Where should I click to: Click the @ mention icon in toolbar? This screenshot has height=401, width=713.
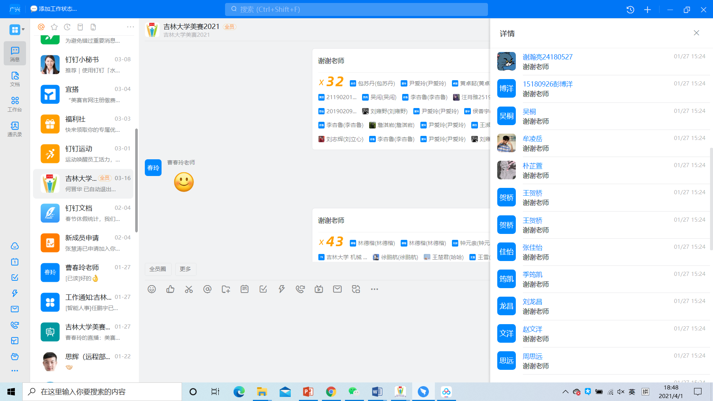click(x=207, y=289)
